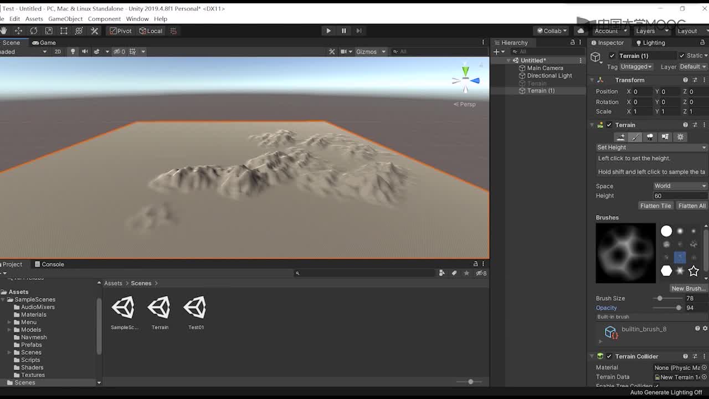Select the Move tool
Image resolution: width=709 pixels, height=399 pixels.
[18, 31]
